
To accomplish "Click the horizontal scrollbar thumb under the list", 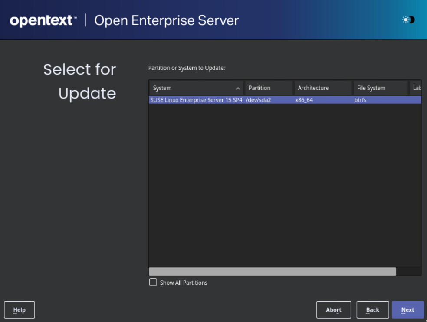I will click(272, 272).
